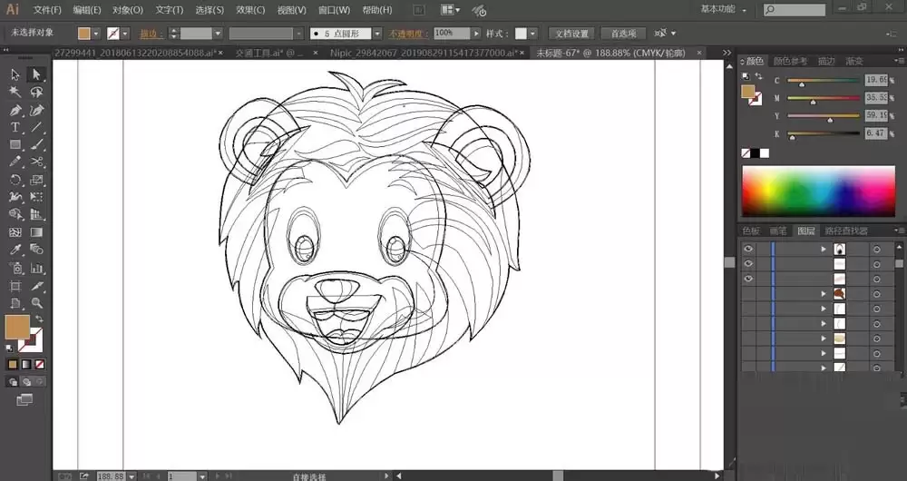Click the color spectrum bar in 颜色 panel
The width and height of the screenshot is (907, 481).
pos(818,191)
